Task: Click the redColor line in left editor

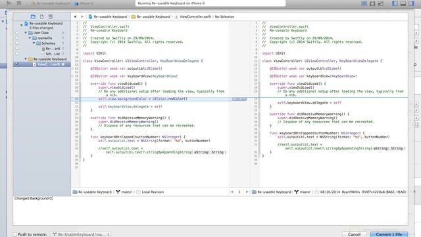Action: pyautogui.click(x=143, y=99)
